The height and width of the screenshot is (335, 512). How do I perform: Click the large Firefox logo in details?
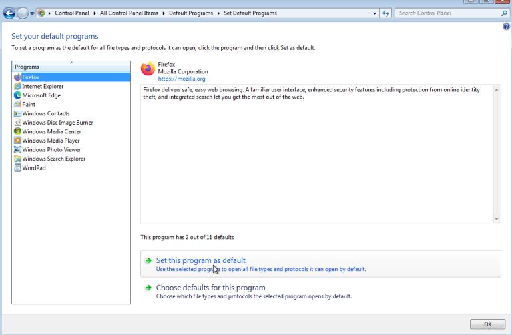(x=148, y=69)
